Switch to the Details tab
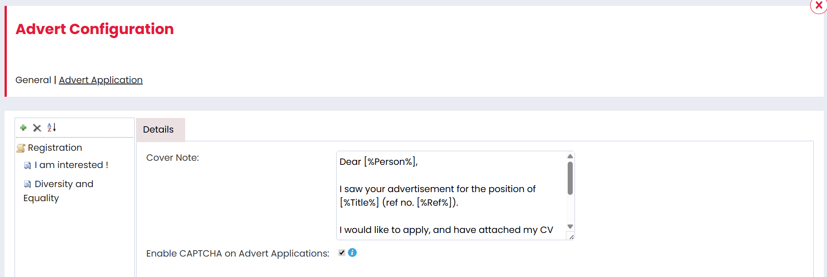The image size is (827, 277). click(158, 129)
